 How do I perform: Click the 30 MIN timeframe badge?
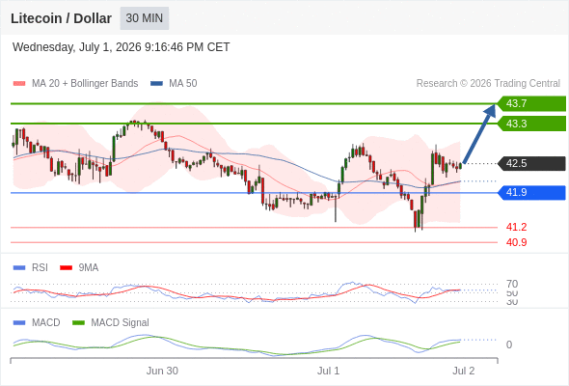coord(145,18)
